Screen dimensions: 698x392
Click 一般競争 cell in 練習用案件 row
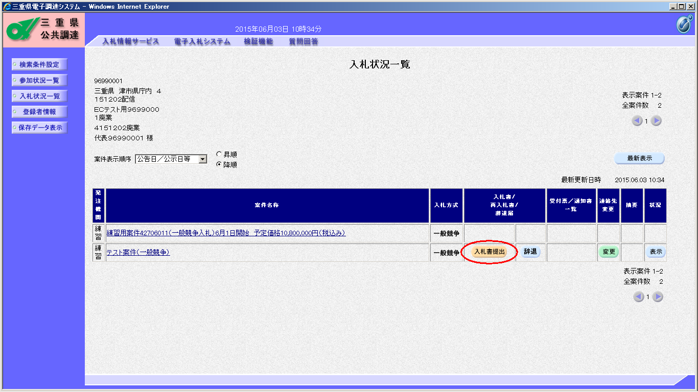pyautogui.click(x=447, y=233)
